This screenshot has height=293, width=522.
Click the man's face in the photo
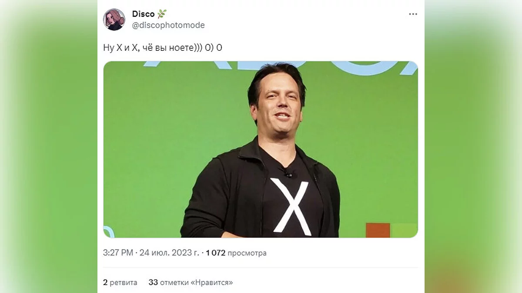(x=278, y=104)
